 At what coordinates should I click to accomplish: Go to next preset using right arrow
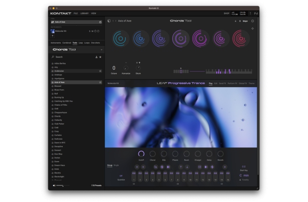tap(115, 21)
